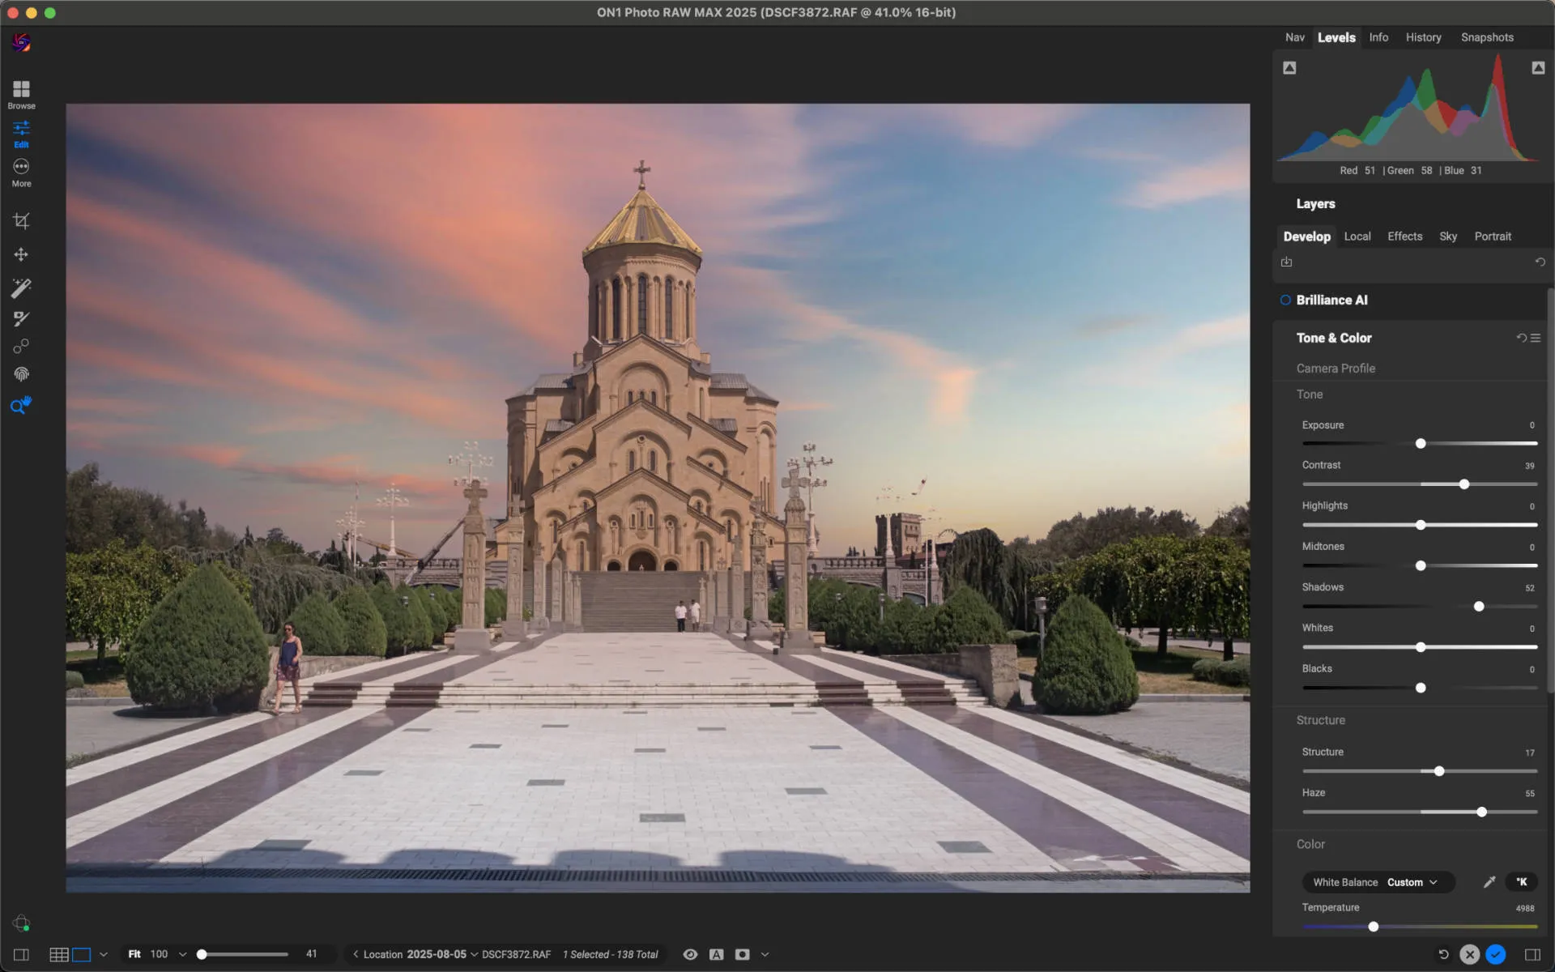Click the Camera Profile section label
This screenshot has height=972, width=1555.
click(1336, 369)
